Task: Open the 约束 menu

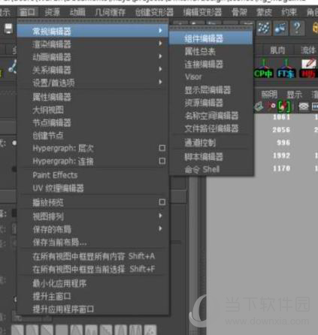Action: (289, 12)
